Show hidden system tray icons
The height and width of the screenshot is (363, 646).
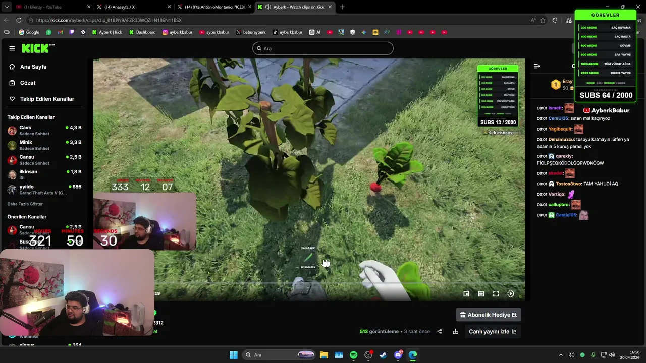click(560, 355)
